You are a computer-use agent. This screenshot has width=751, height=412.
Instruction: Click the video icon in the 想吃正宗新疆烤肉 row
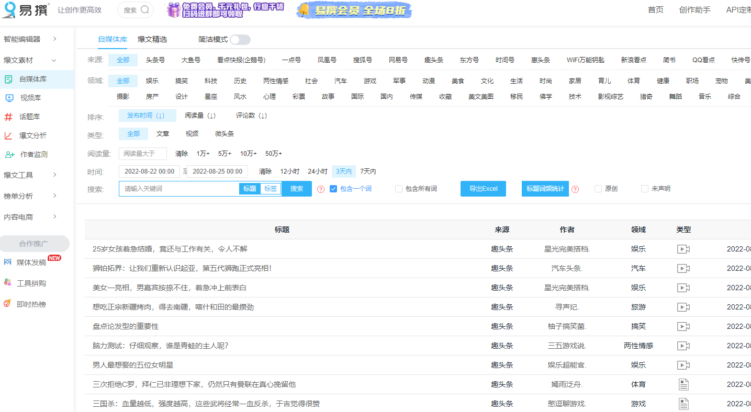(x=683, y=307)
